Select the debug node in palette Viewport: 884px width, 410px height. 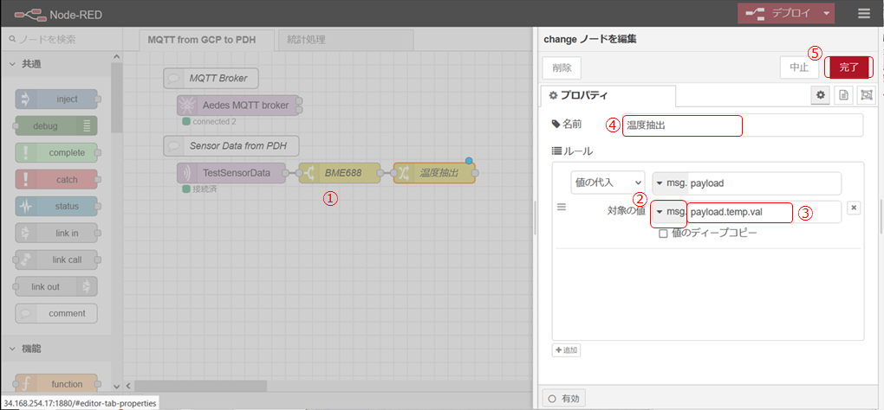(x=56, y=125)
